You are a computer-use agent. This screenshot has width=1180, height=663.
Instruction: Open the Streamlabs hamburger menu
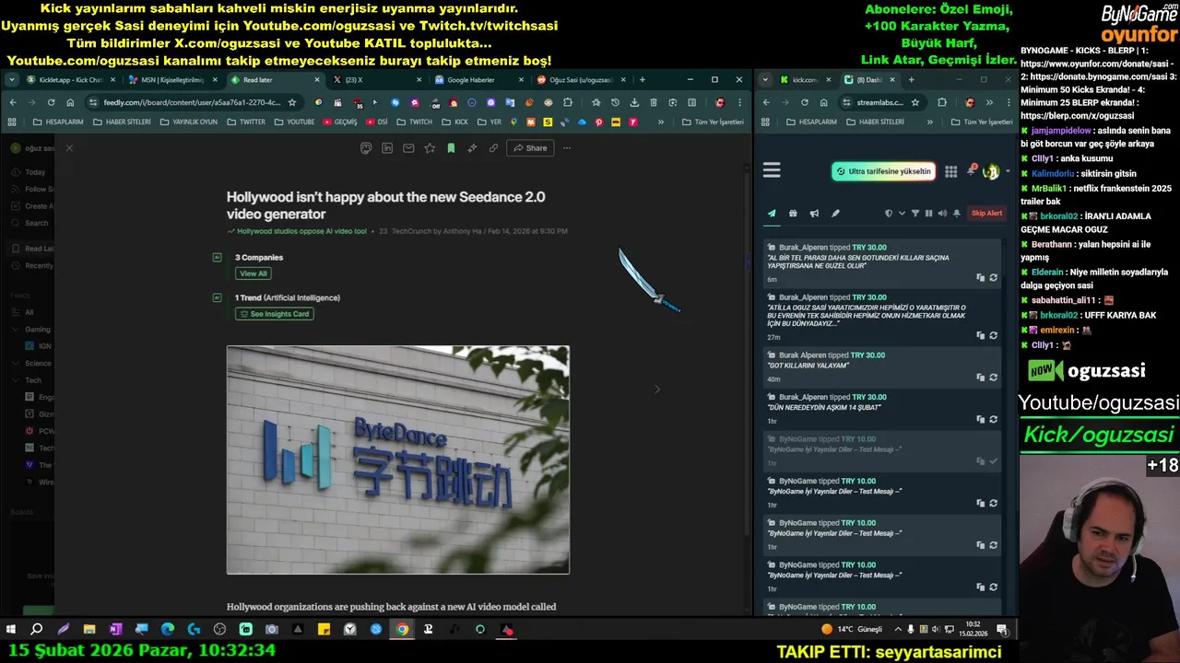[772, 170]
